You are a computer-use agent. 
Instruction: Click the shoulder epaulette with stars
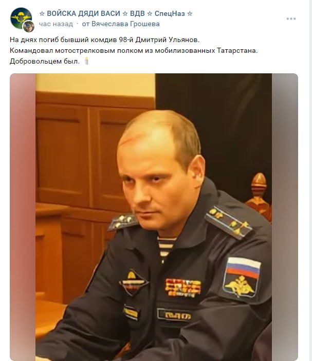228,222
